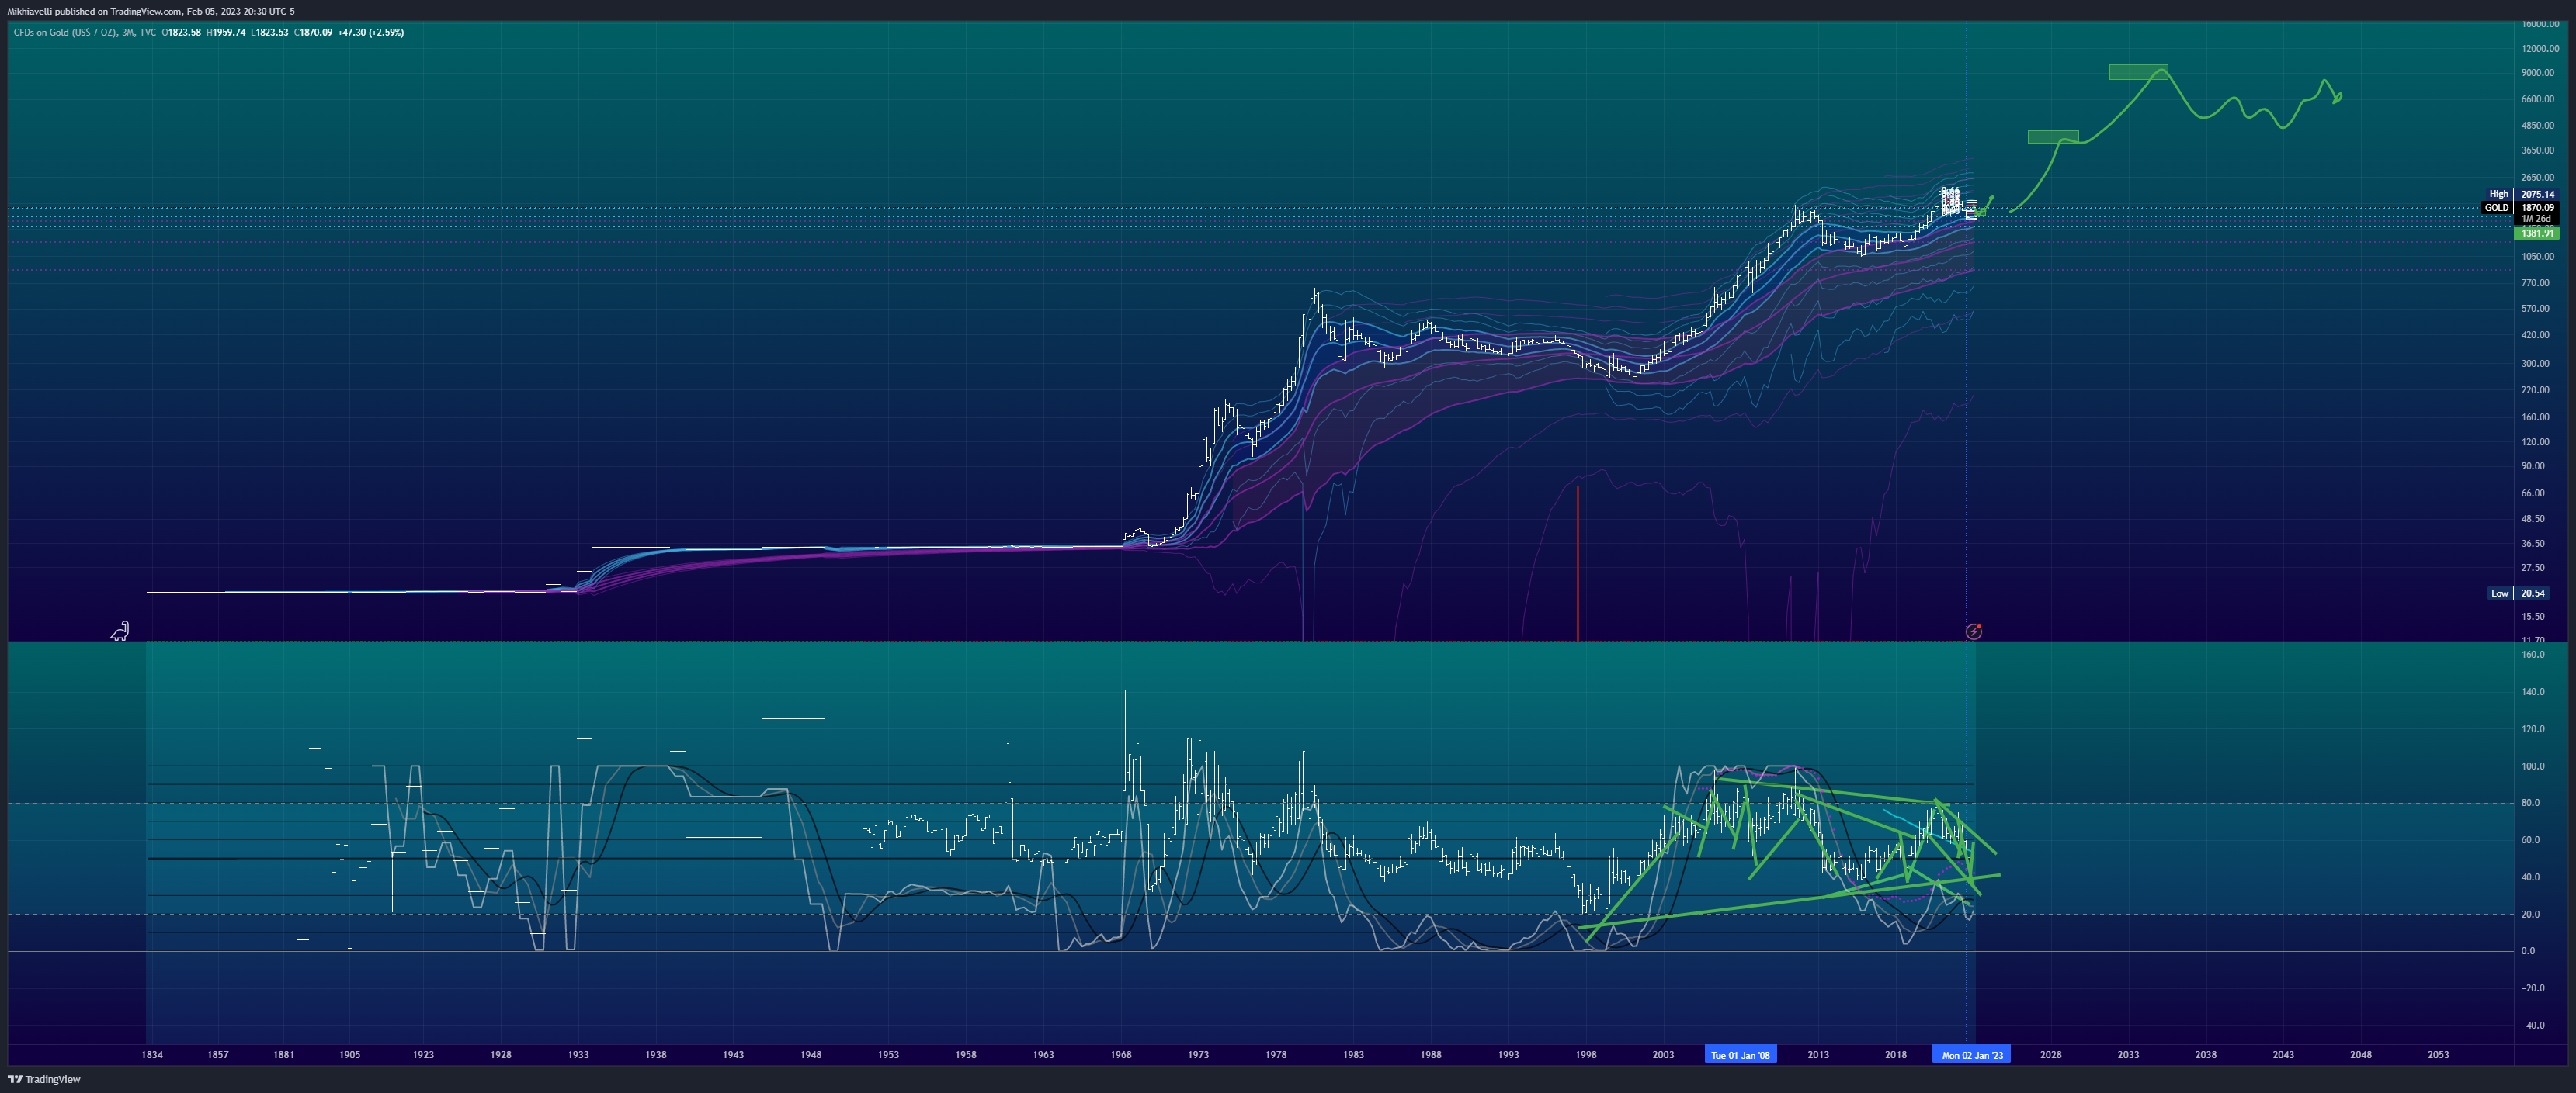Screen dimensions: 2576x1093
Task: Select the 'Tue 01 Jan '08' date marker
Action: coord(1740,1055)
